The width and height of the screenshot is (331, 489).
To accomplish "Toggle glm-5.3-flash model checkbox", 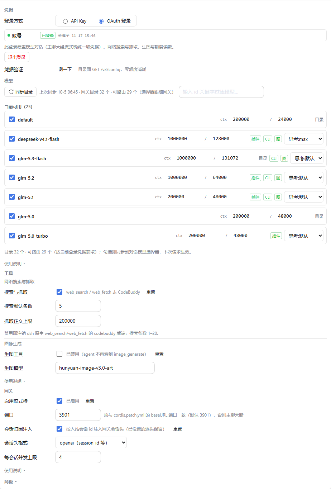I will [x=12, y=158].
